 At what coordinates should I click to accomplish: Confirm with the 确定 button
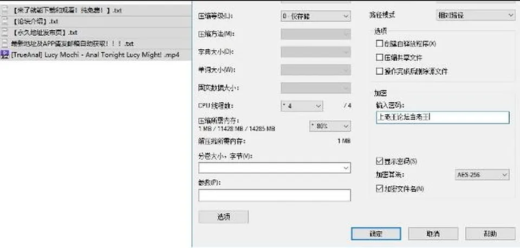coord(376,233)
